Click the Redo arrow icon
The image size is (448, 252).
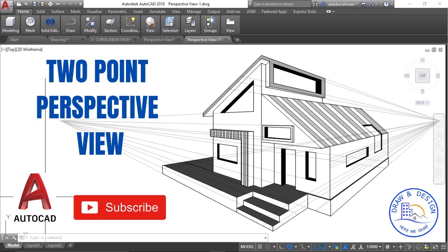pos(70,4)
